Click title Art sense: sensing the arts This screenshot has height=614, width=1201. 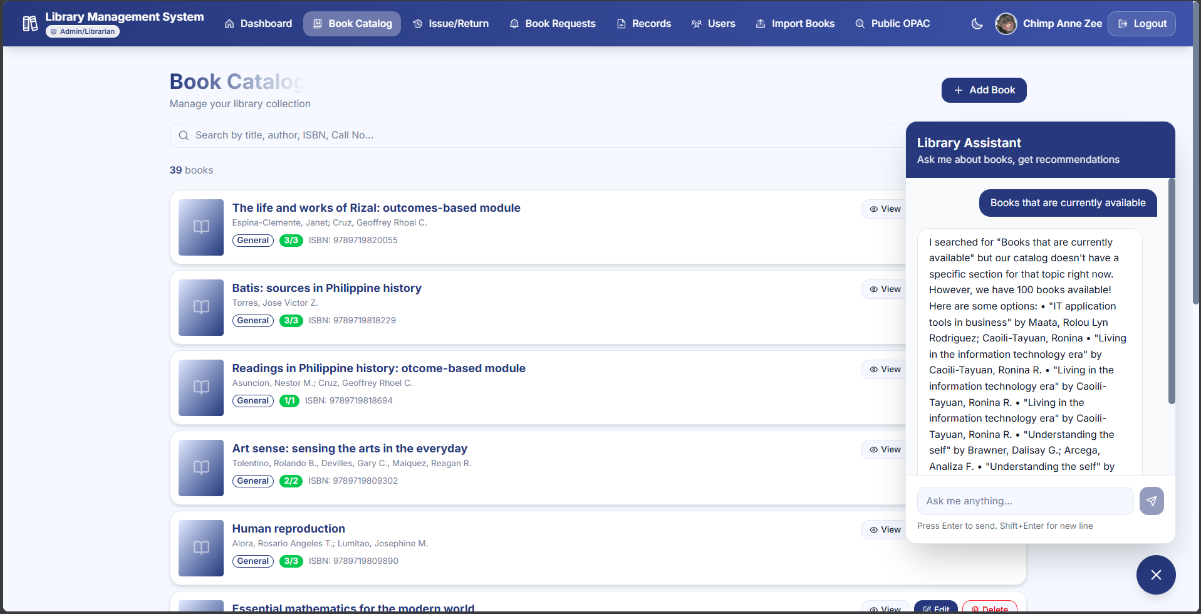[350, 449]
